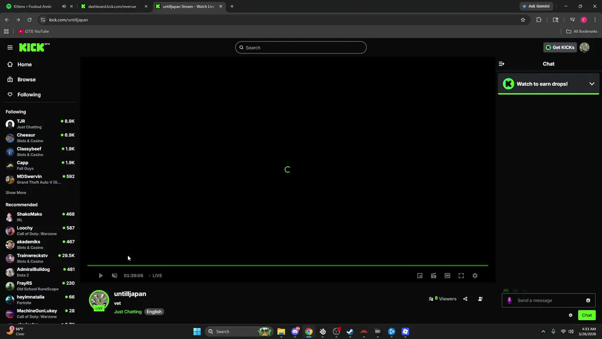Image resolution: width=602 pixels, height=339 pixels.
Task: Enter fullscreen video mode
Action: click(x=461, y=275)
